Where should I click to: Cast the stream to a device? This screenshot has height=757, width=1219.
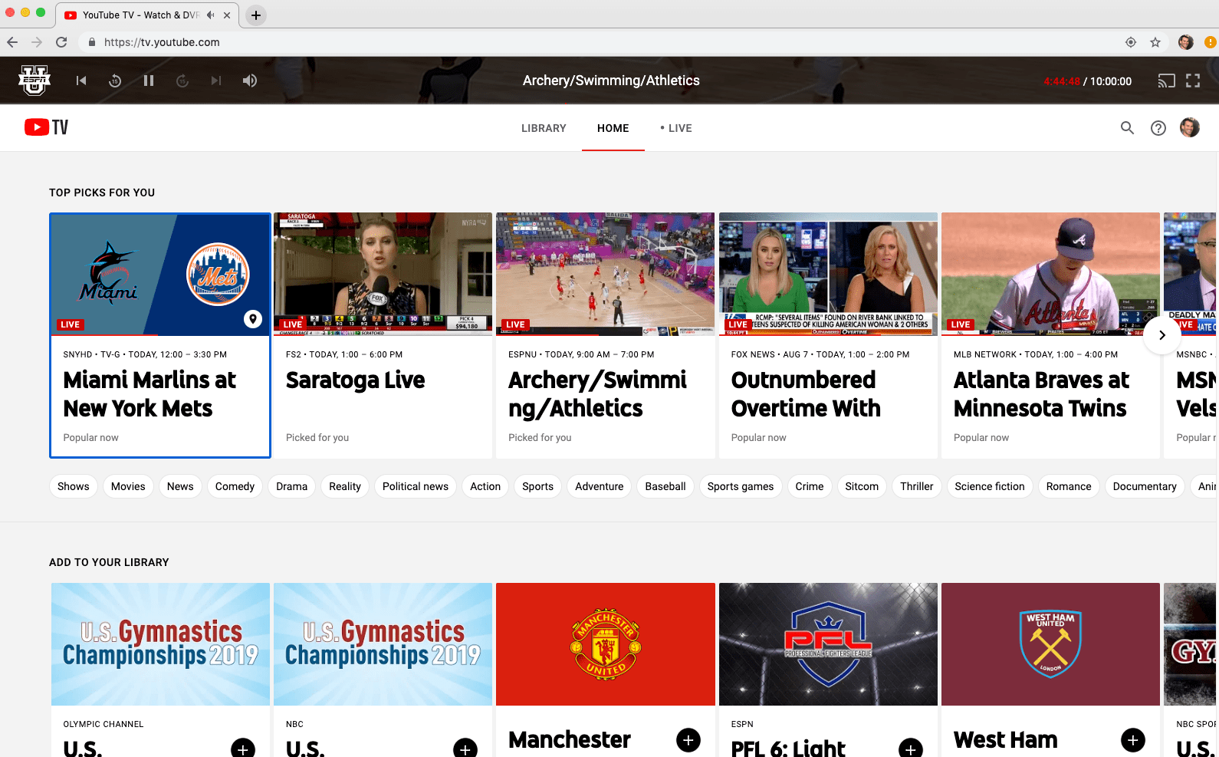click(x=1166, y=81)
